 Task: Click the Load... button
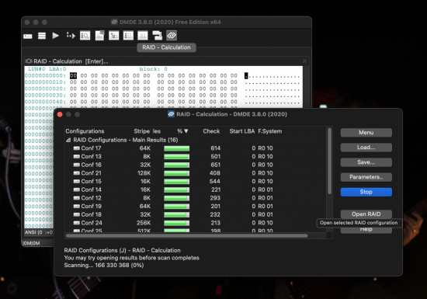pos(366,148)
